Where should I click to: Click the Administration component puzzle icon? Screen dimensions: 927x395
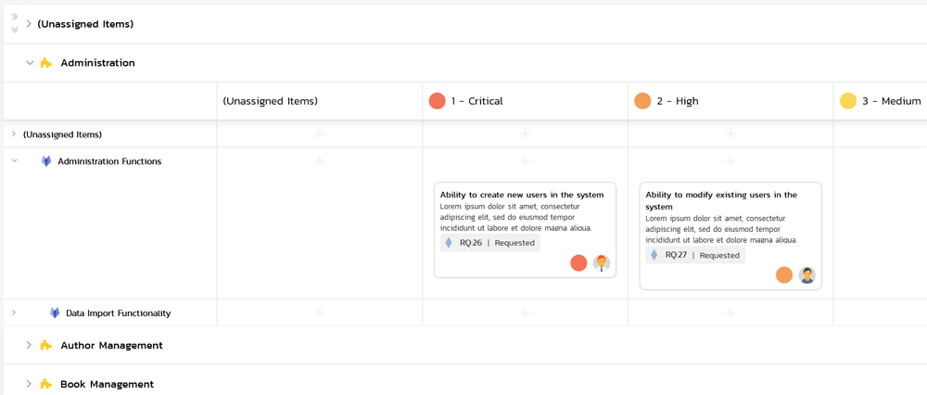coord(46,63)
